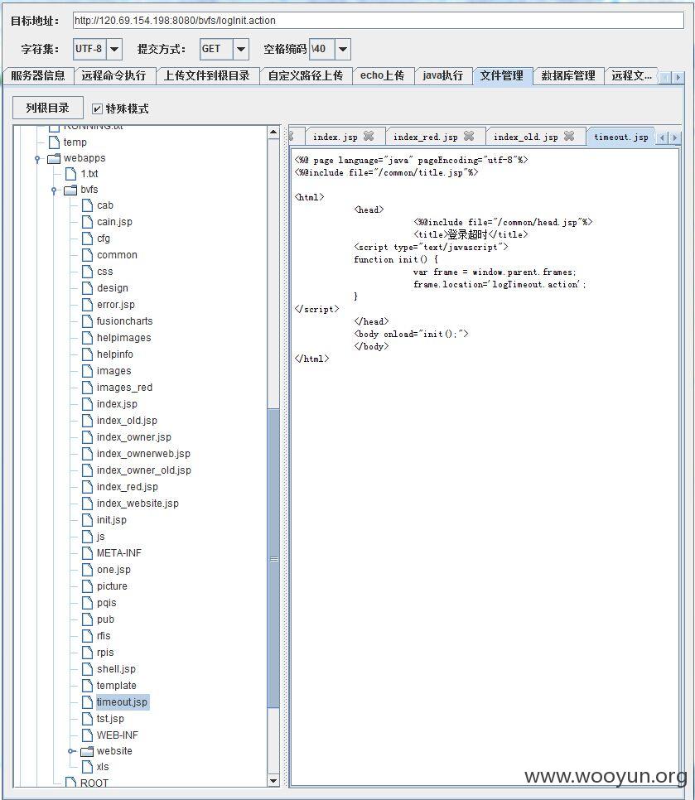Click the file icon beside index_website.jsp
This screenshot has height=800, width=695.
coord(87,504)
